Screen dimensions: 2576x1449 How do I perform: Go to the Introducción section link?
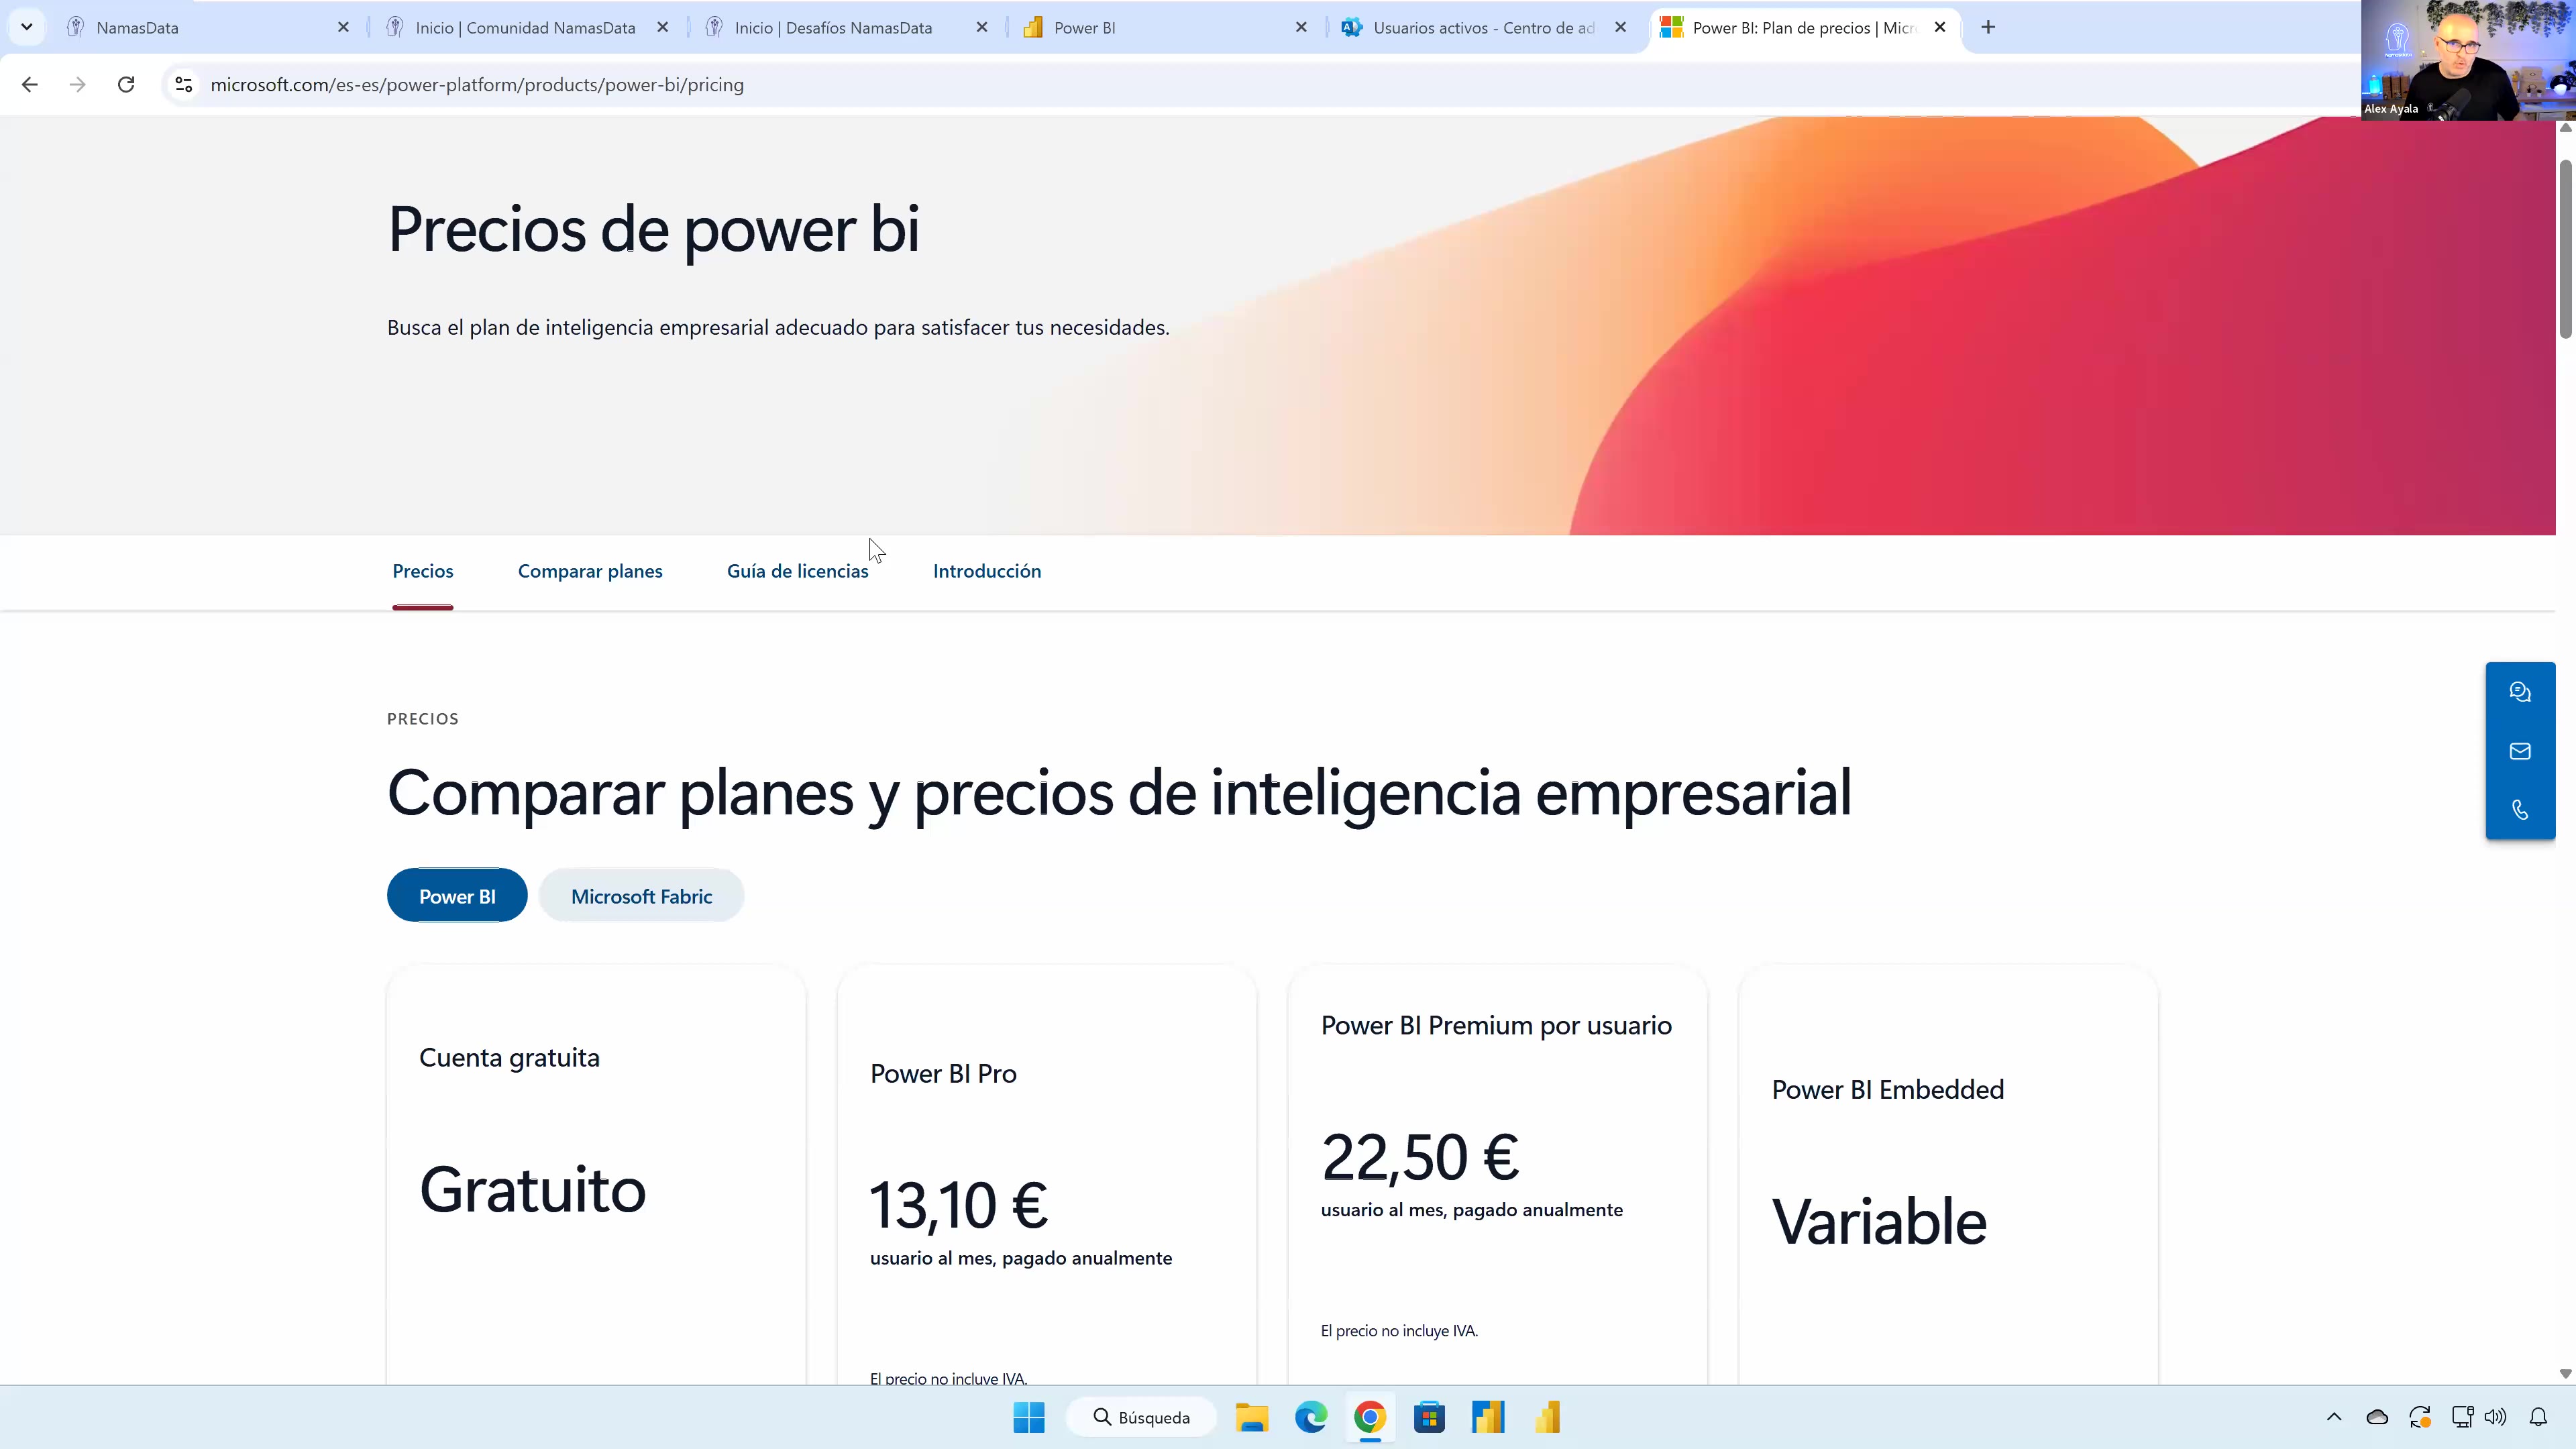(986, 571)
